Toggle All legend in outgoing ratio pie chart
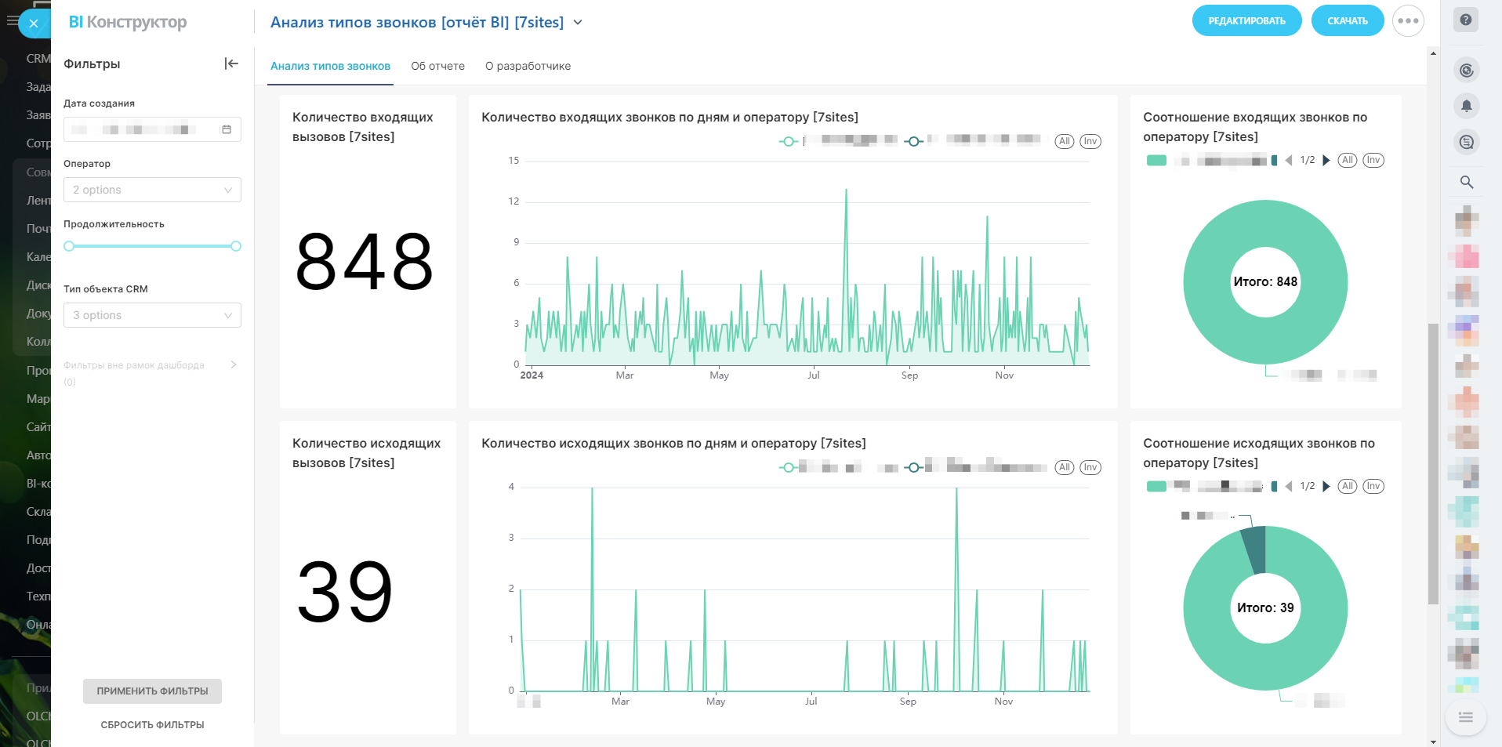Viewport: 1502px width, 747px height. point(1347,486)
